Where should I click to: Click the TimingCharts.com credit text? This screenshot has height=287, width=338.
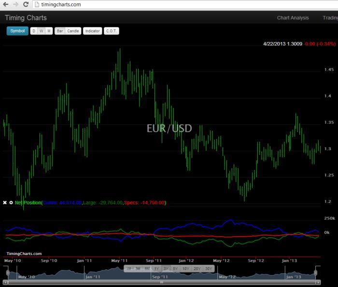point(24,254)
